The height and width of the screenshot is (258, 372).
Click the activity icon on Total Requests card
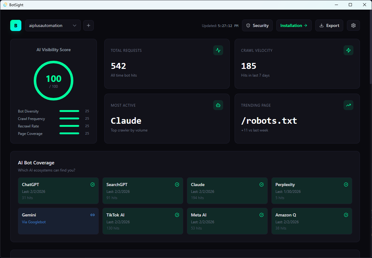218,50
